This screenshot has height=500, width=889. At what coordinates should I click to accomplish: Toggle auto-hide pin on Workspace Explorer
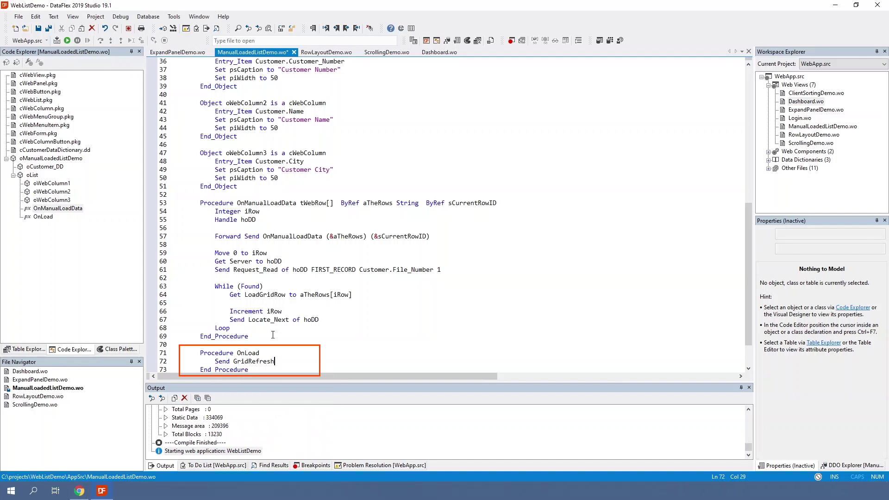(x=876, y=51)
